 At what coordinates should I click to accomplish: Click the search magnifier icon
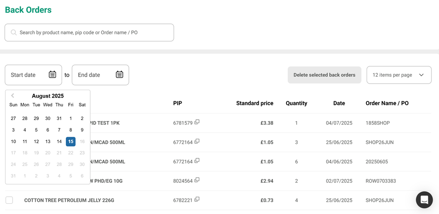click(14, 33)
